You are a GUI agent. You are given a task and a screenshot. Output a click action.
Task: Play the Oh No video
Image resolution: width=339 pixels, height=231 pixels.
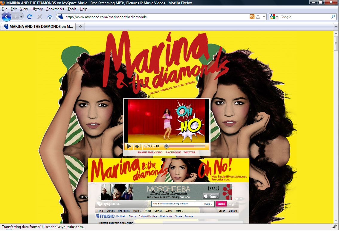129,146
